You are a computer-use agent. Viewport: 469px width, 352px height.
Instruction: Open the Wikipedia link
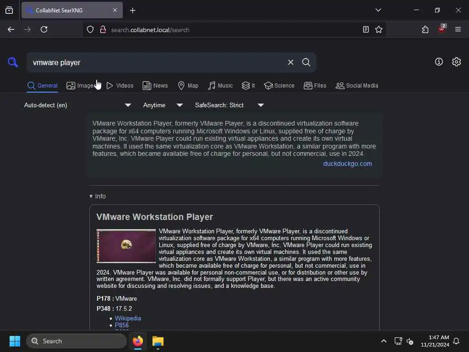click(x=128, y=318)
